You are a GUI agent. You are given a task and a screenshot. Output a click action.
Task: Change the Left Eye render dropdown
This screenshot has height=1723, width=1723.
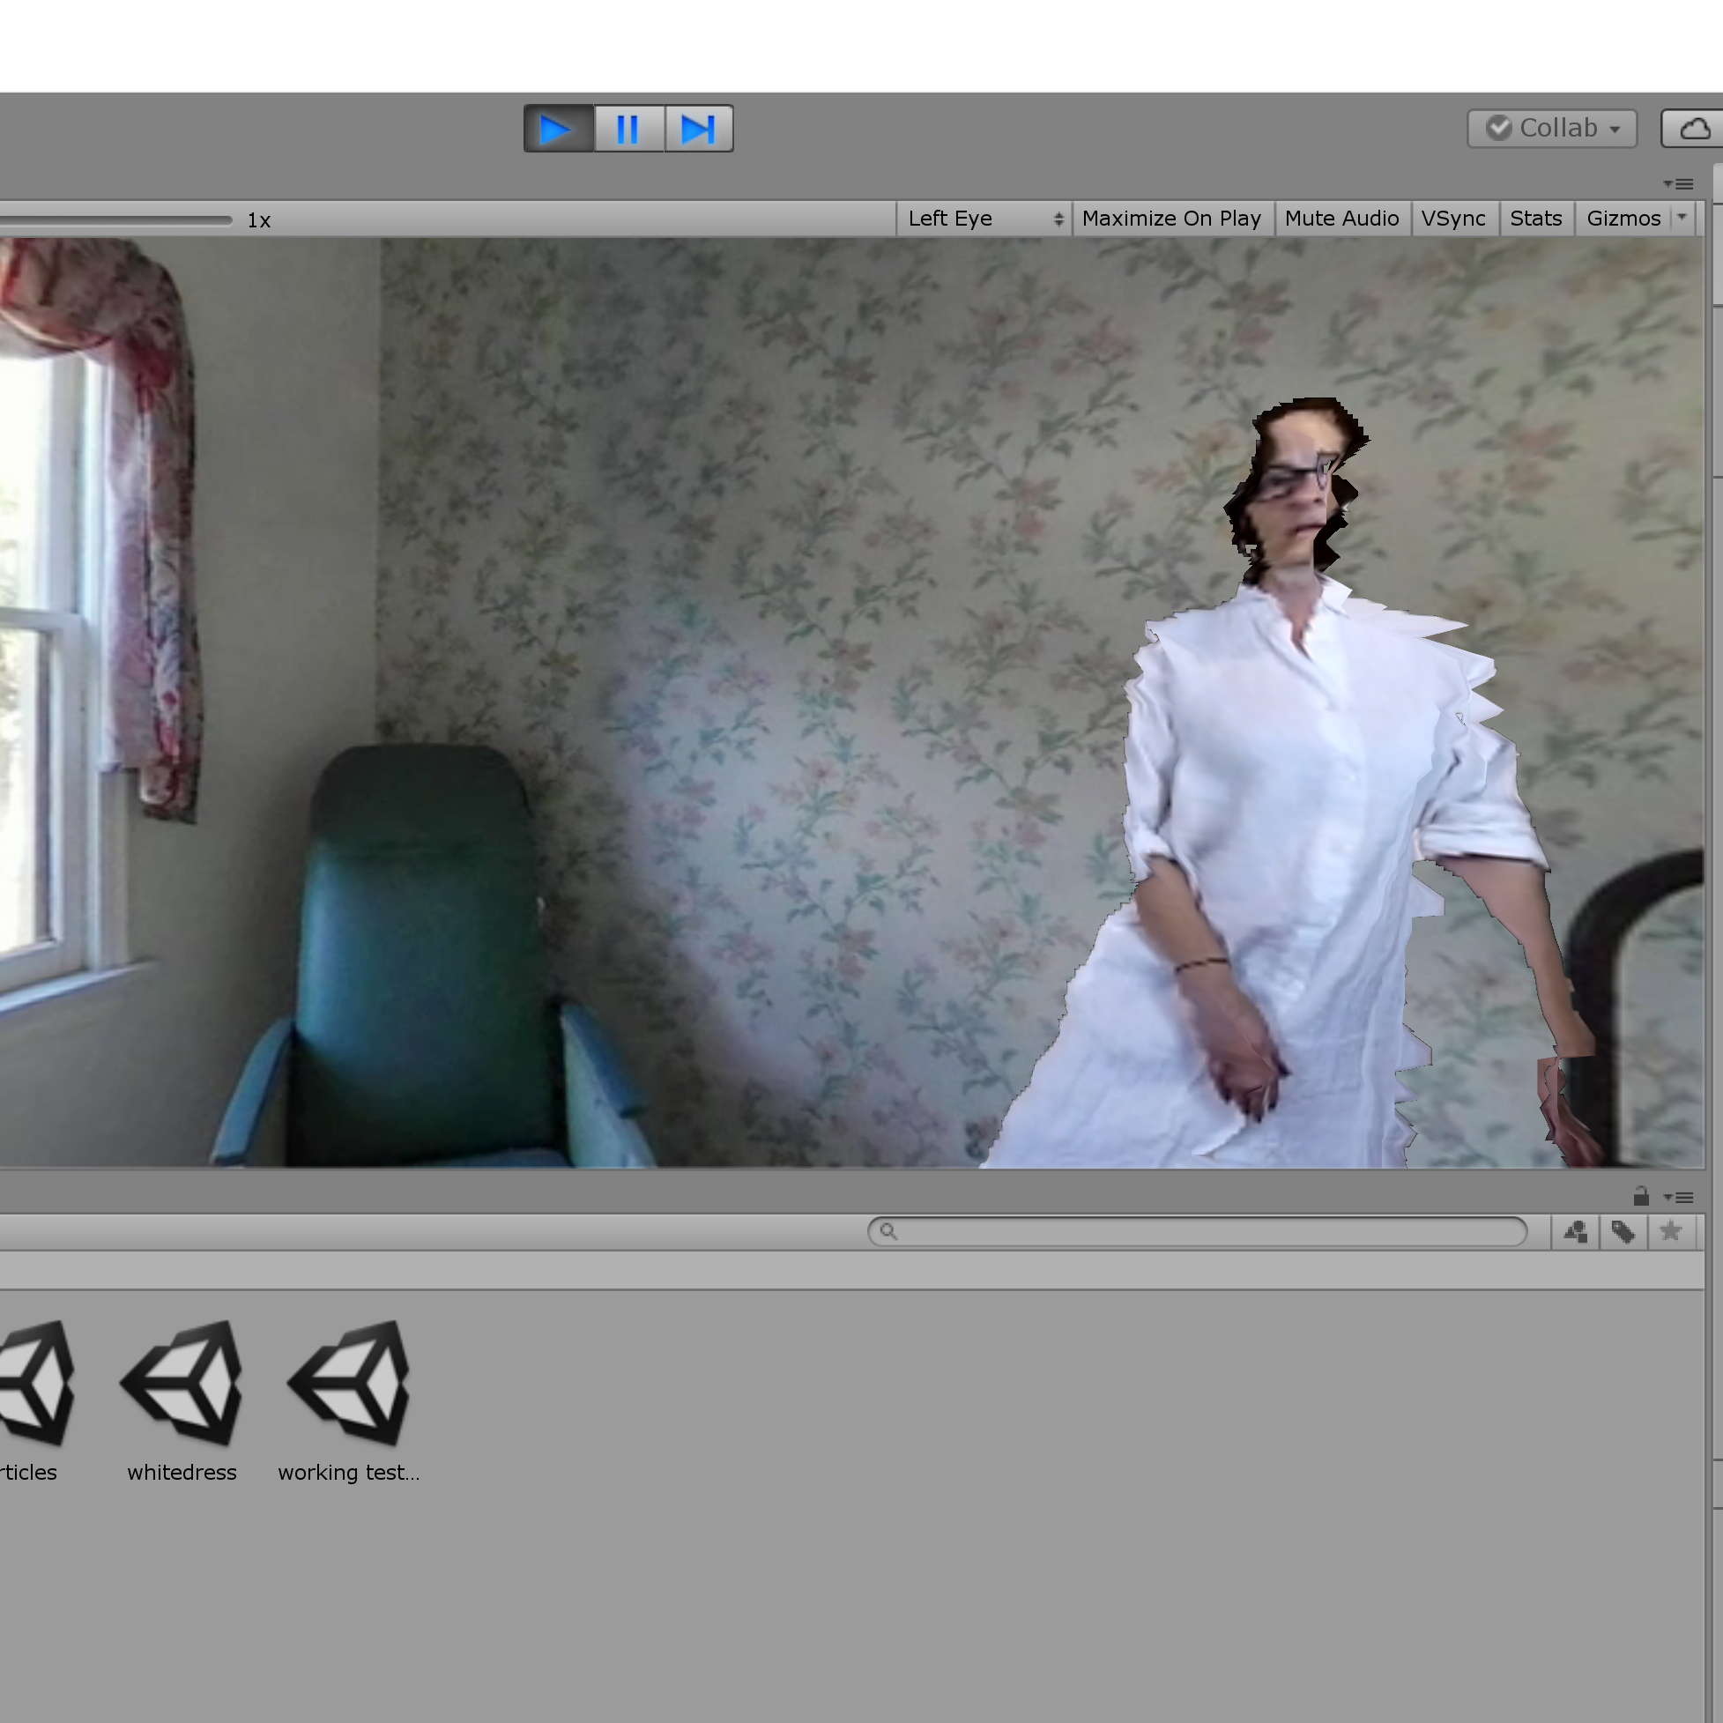pyautogui.click(x=984, y=219)
